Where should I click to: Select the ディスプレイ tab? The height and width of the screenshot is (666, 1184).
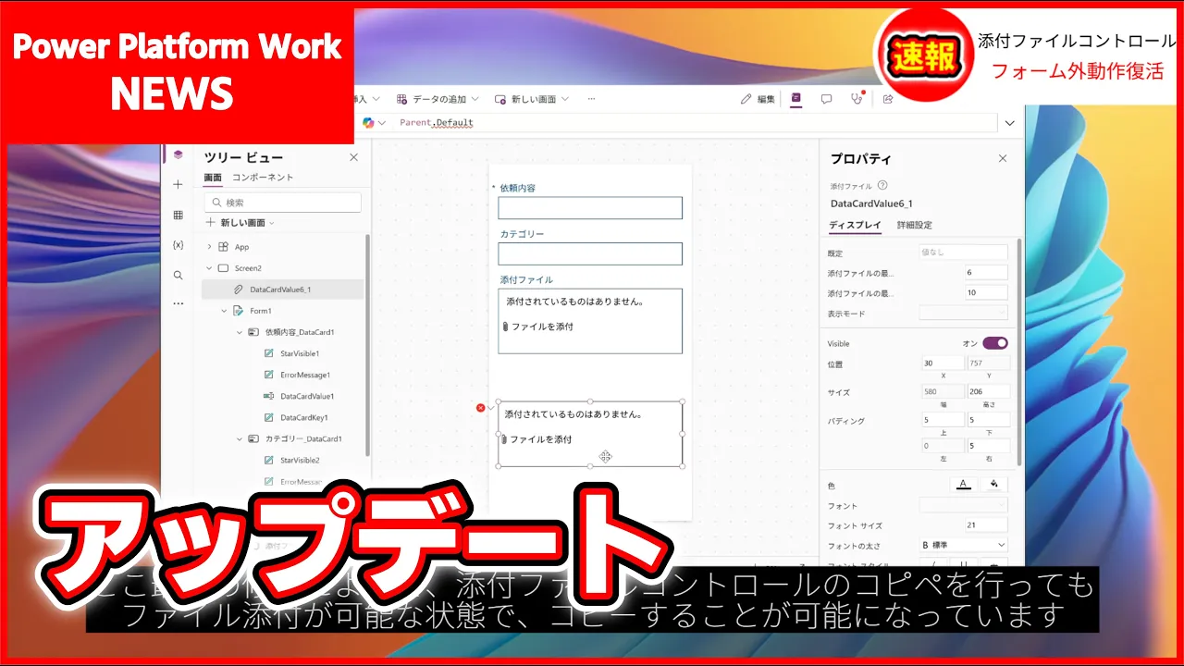click(x=856, y=225)
